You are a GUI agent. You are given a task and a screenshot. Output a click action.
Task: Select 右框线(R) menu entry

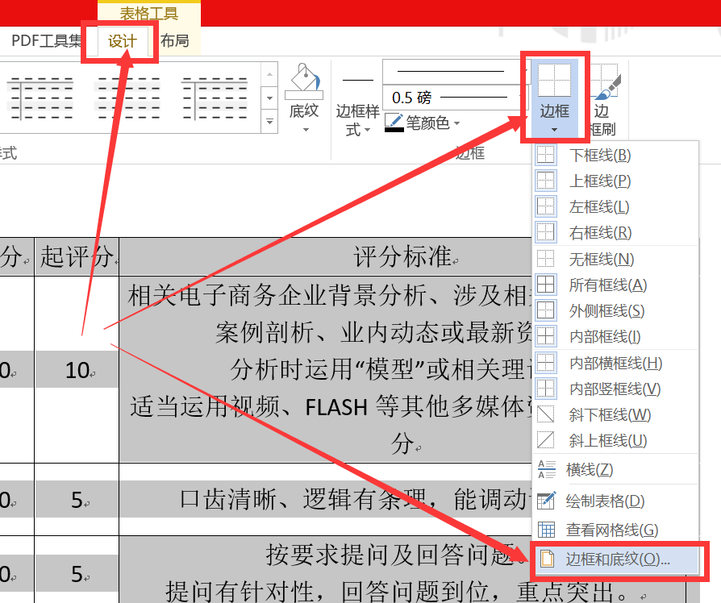615,232
